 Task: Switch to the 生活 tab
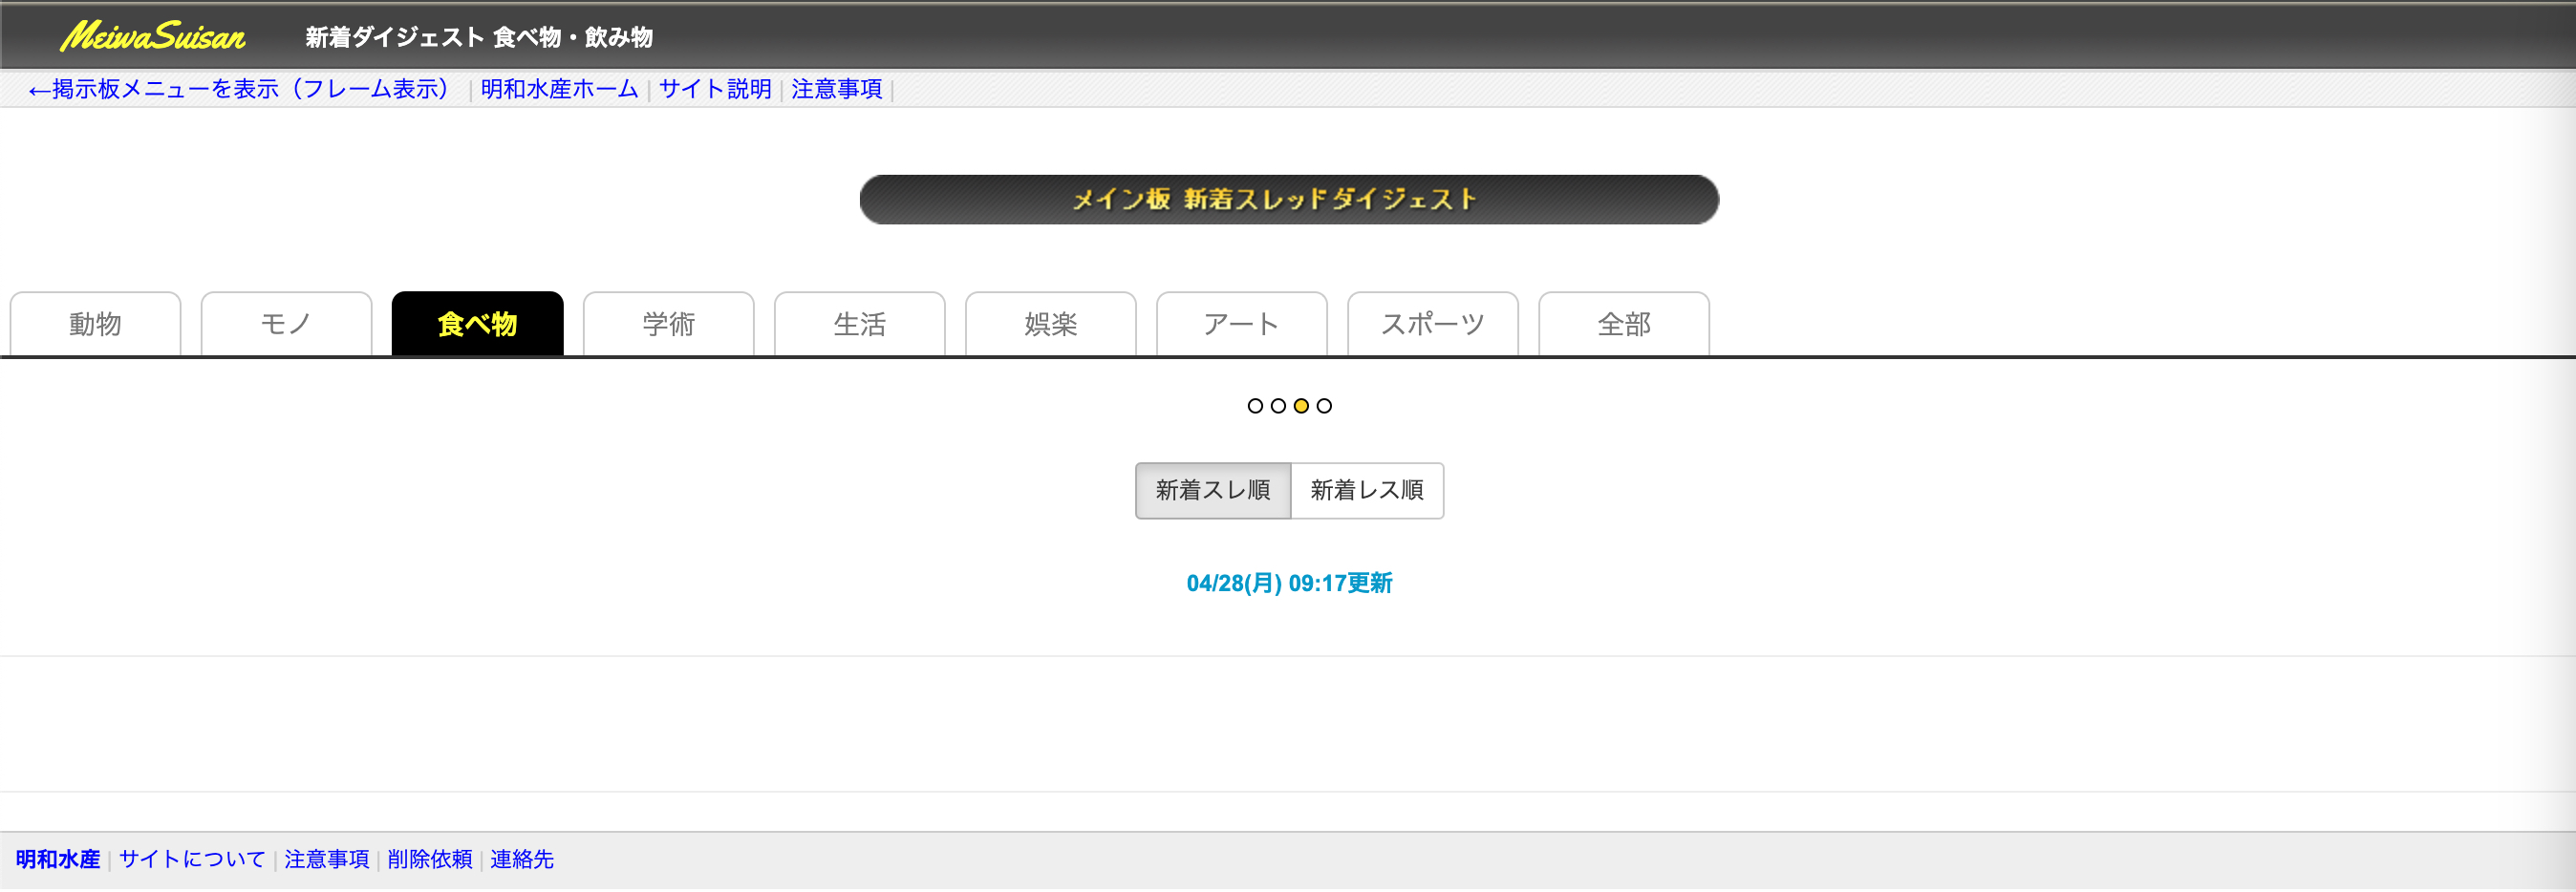click(x=860, y=324)
